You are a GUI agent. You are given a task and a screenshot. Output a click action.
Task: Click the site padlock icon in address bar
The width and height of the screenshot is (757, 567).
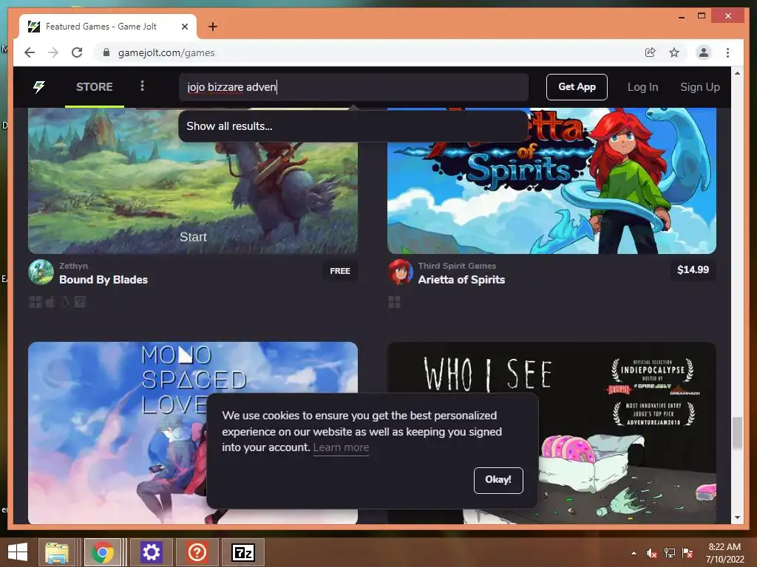pos(106,52)
